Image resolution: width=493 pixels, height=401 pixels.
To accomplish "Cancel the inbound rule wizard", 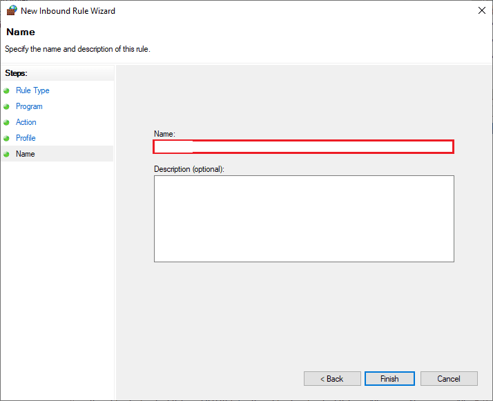I will coord(449,379).
